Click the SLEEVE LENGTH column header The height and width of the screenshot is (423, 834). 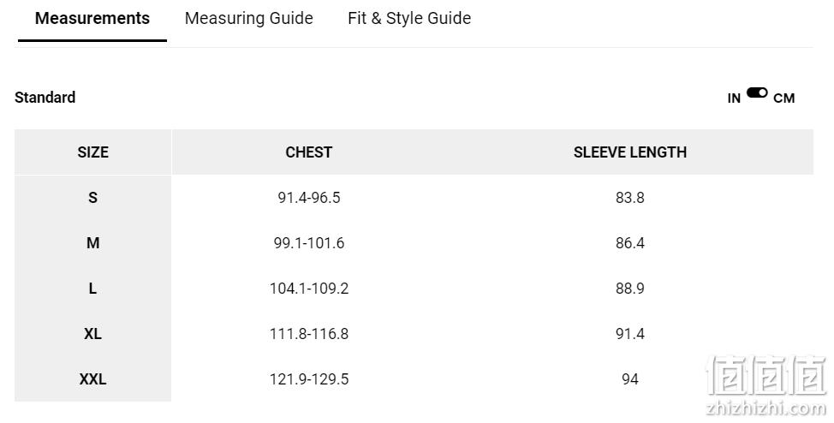point(630,152)
